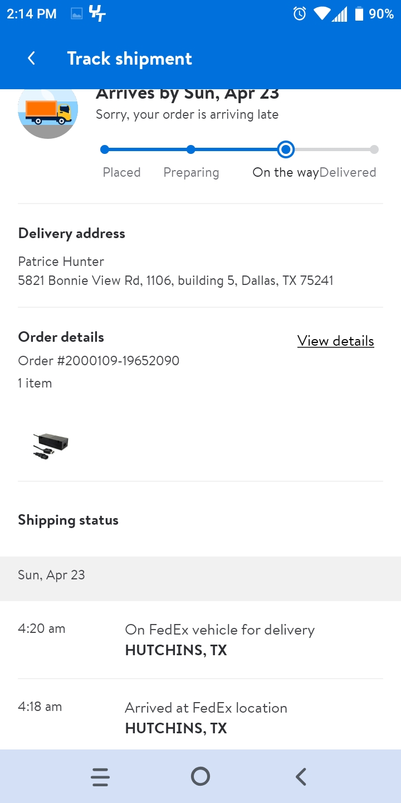Image resolution: width=401 pixels, height=803 pixels.
Task: Tap the 'On the way' progress marker
Action: pyautogui.click(x=286, y=149)
